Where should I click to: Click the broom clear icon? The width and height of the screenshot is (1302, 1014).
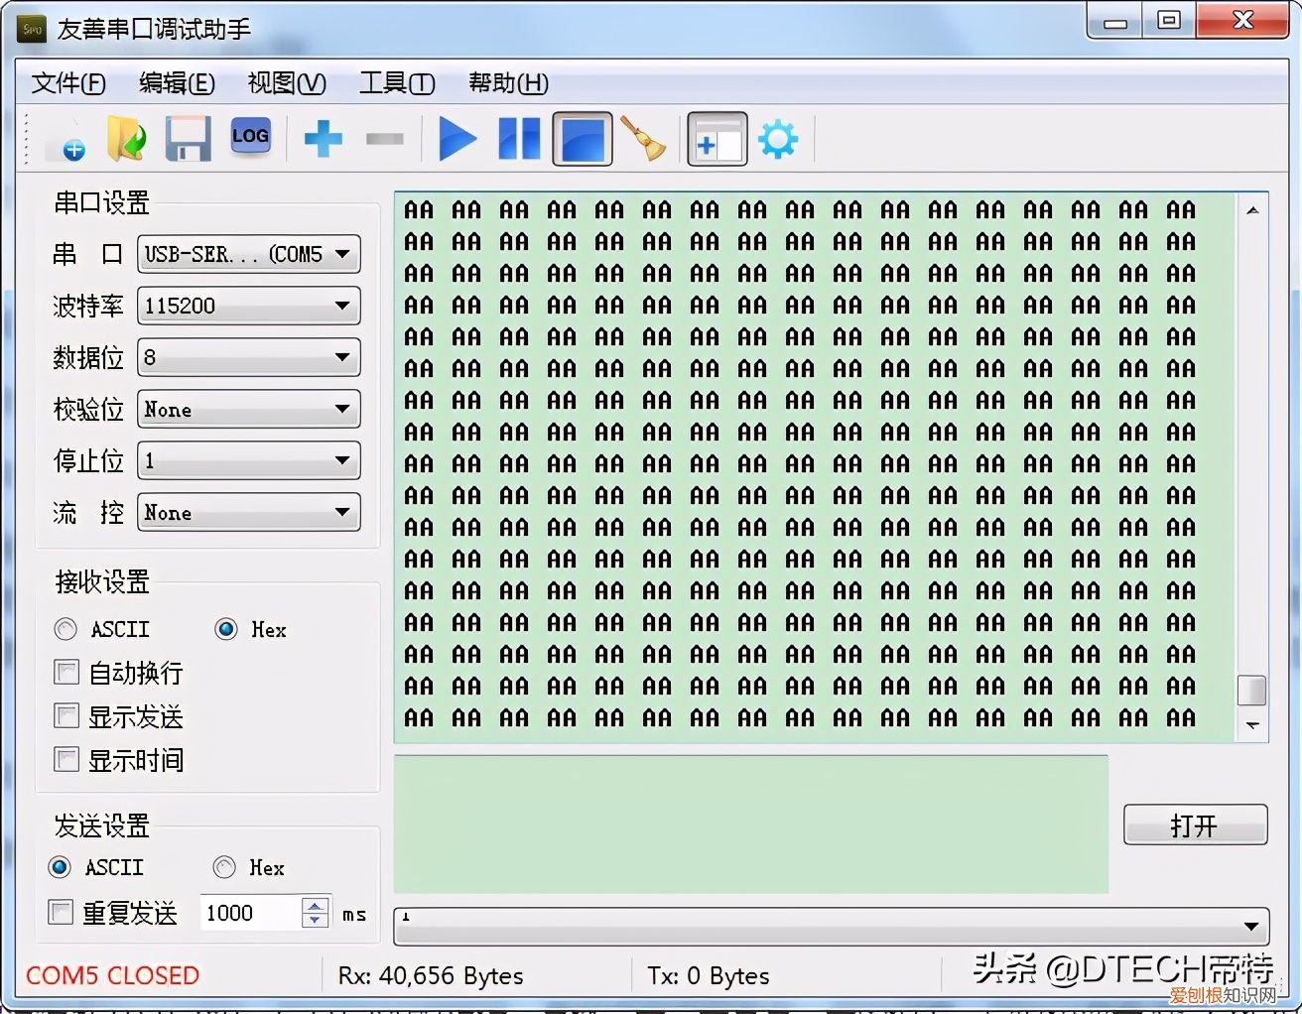643,139
